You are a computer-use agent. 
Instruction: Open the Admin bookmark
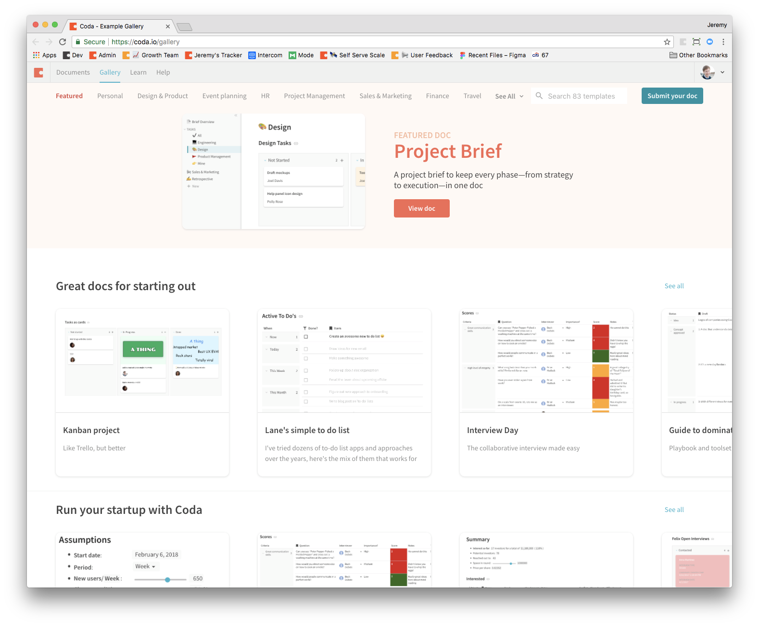103,55
